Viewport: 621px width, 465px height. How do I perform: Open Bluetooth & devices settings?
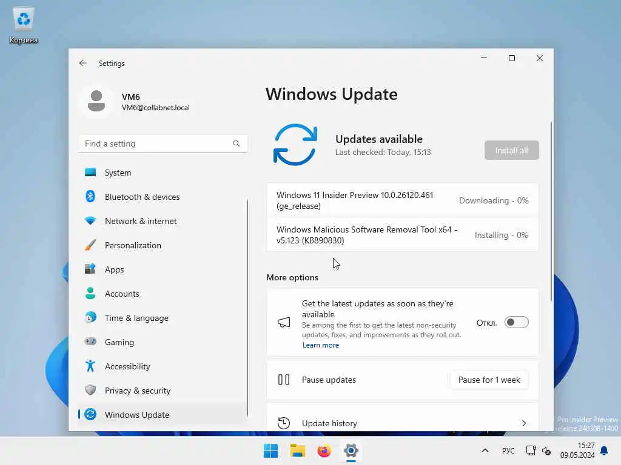163,197
